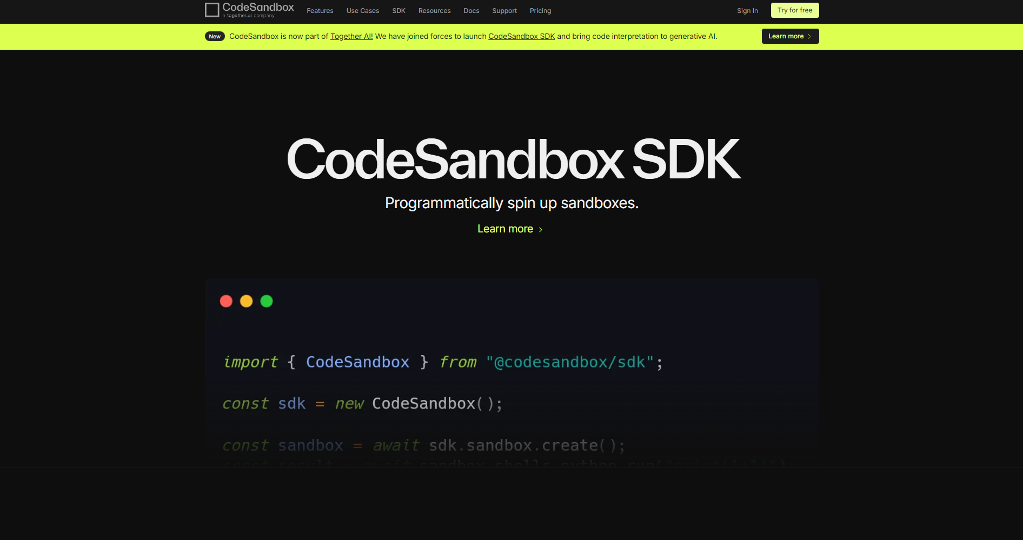Viewport: 1023px width, 540px height.
Task: Expand the Resources menu
Action: 434,11
